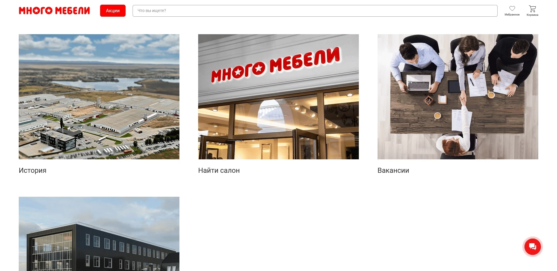This screenshot has width=557, height=271.
Task: Click the aerial factory photo above История
Action: 99,96
